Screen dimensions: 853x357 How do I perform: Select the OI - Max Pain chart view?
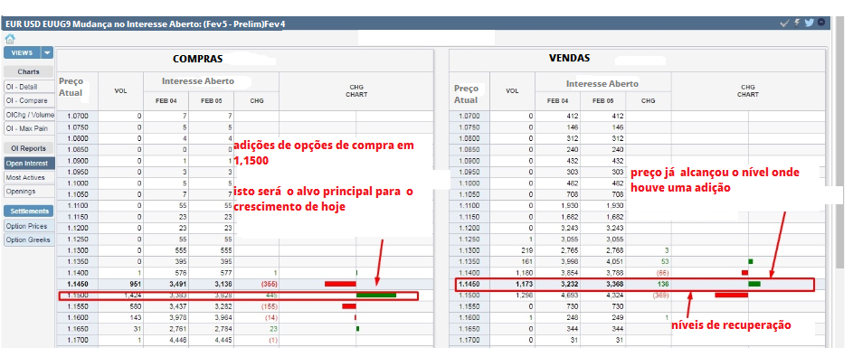tap(29, 128)
